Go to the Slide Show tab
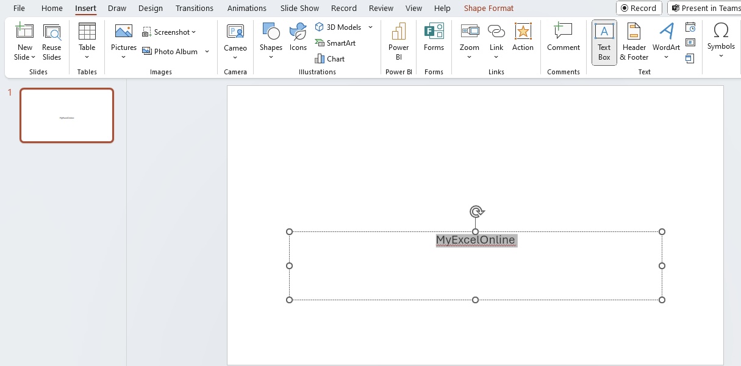Screen dimensions: 741x366 [x=299, y=9]
